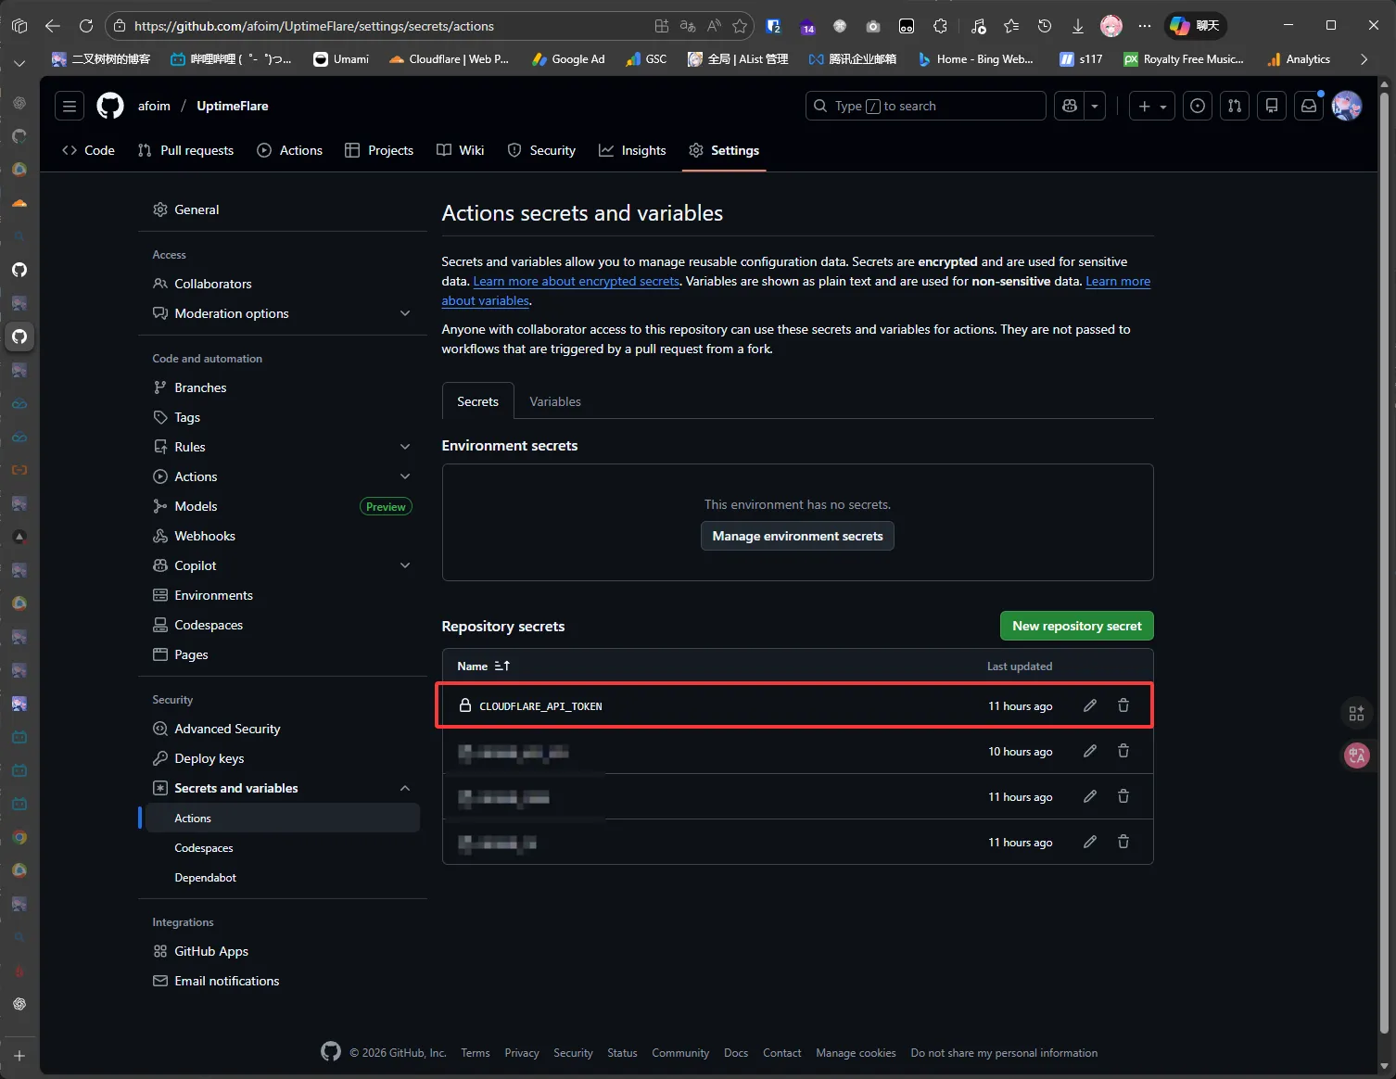Open the header issues icon
Viewport: 1396px width, 1079px height.
(x=1198, y=106)
